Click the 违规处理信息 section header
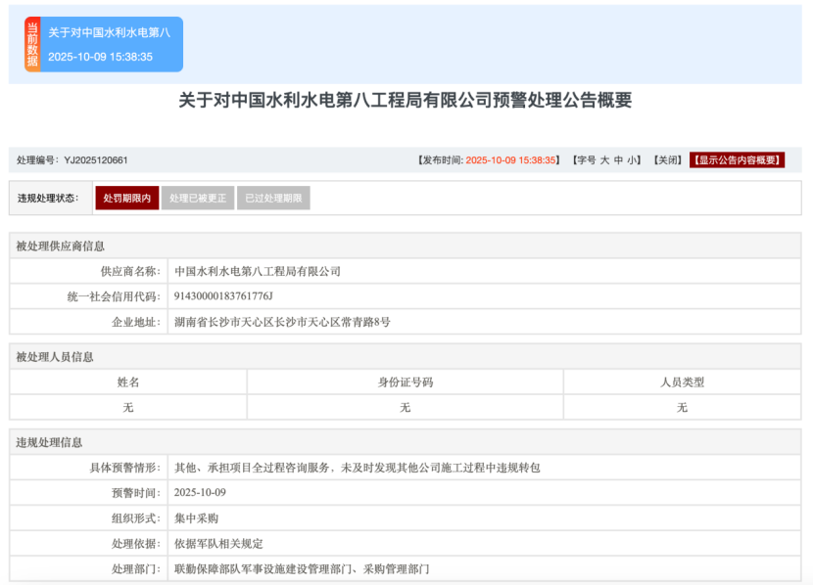This screenshot has width=813, height=585. [x=49, y=443]
